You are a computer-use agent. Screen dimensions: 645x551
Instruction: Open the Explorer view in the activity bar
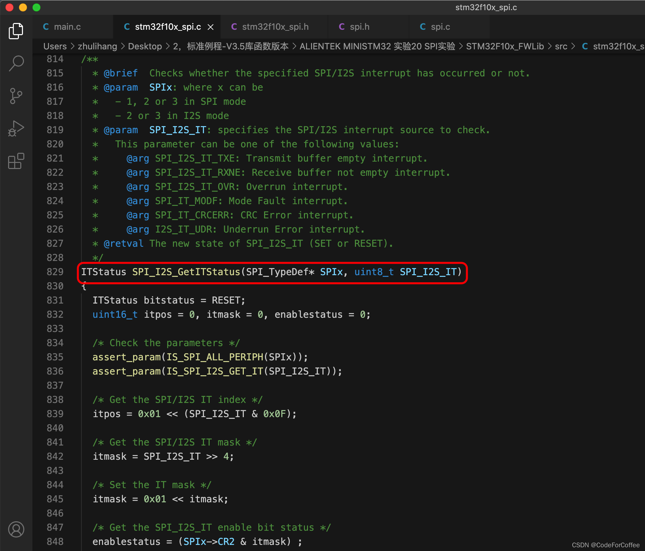[16, 31]
